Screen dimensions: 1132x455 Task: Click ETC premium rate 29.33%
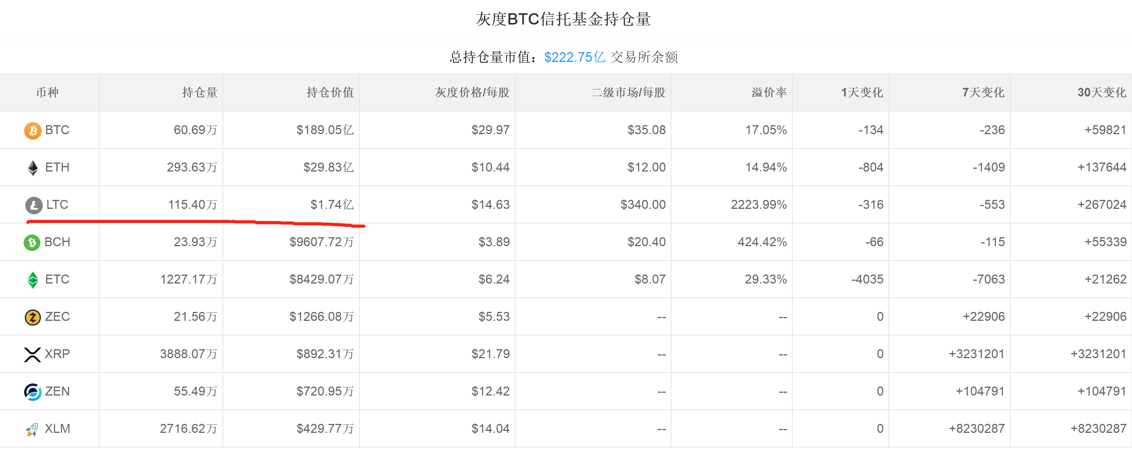766,279
